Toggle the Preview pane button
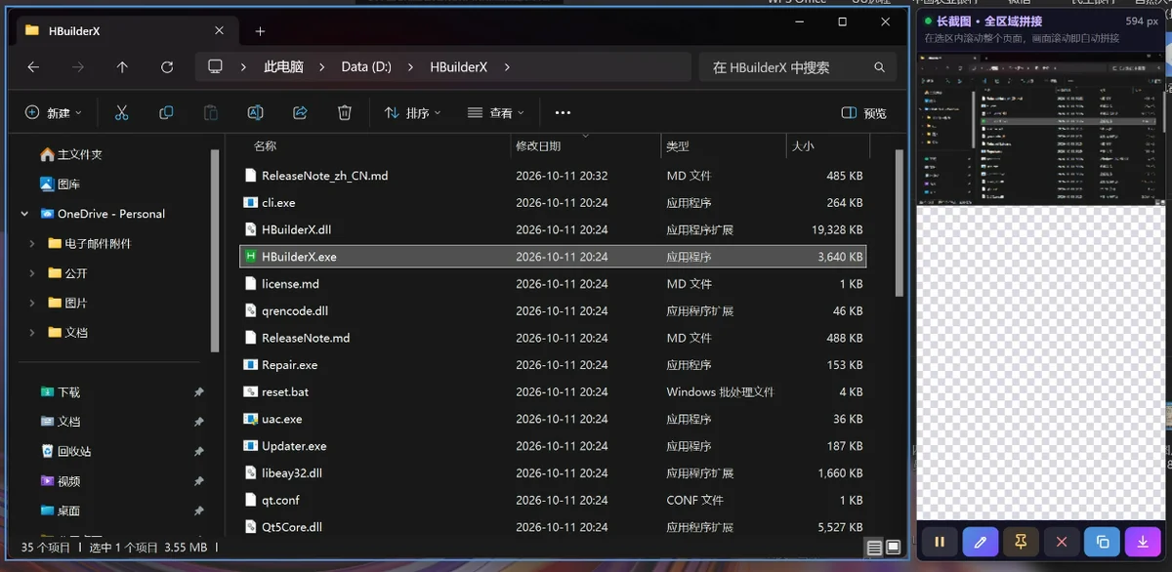This screenshot has width=1172, height=572. [x=863, y=113]
